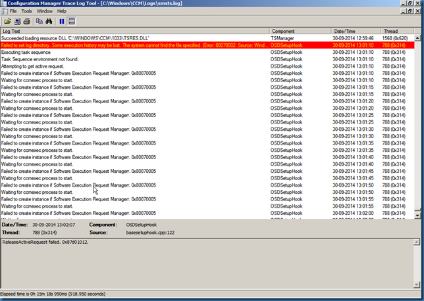Pause log monitoring with the pause icon

coord(62,21)
